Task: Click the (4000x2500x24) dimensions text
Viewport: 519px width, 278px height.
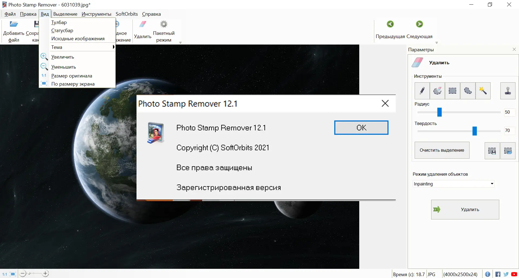Action: [x=460, y=274]
